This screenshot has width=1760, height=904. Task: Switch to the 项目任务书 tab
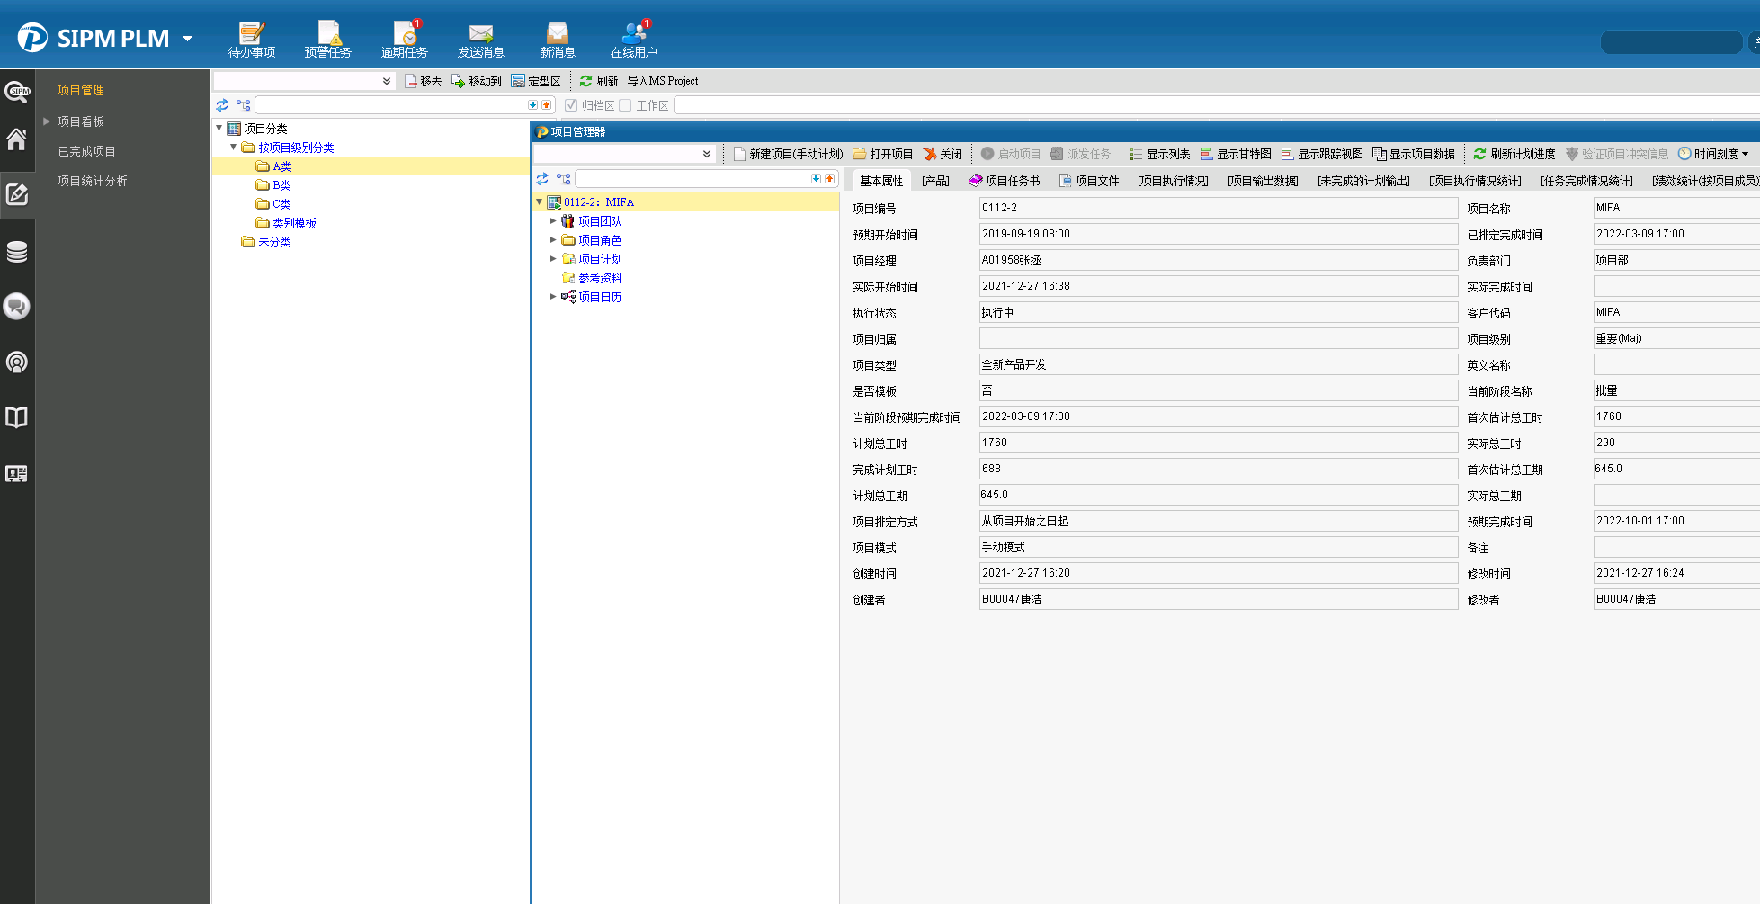(1004, 181)
